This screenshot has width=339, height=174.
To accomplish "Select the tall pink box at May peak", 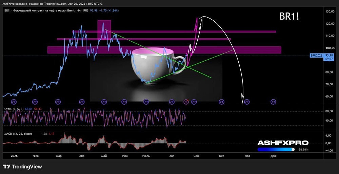I will click(x=104, y=30).
